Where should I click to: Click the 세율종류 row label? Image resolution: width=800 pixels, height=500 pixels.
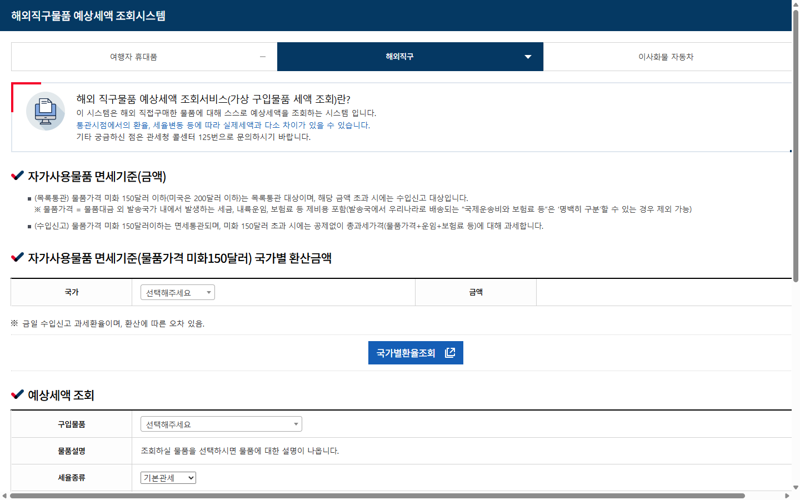(x=72, y=478)
